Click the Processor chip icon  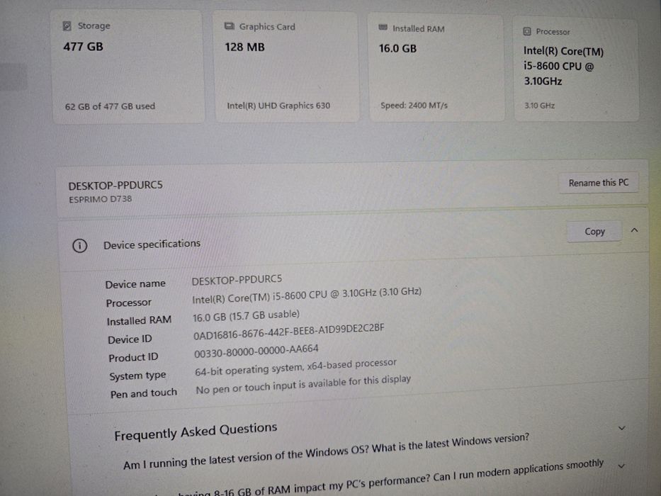pyautogui.click(x=527, y=32)
